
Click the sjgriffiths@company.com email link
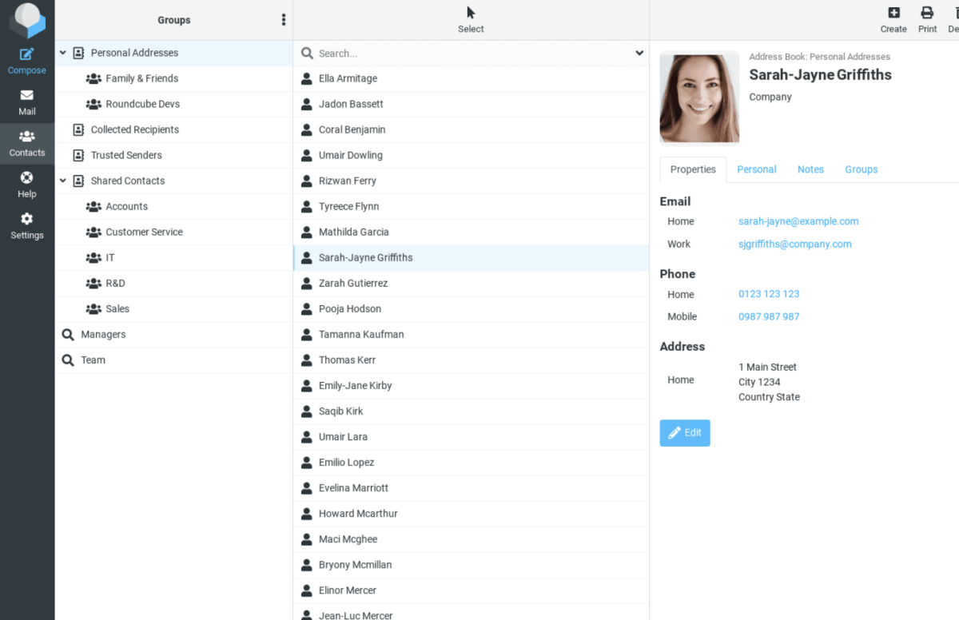pos(794,244)
